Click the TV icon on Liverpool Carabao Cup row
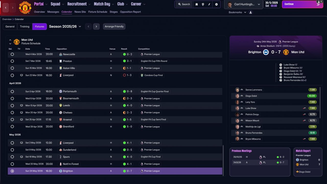 point(22,75)
